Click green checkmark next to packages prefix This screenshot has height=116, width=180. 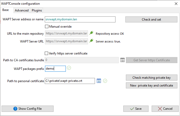click(69, 68)
